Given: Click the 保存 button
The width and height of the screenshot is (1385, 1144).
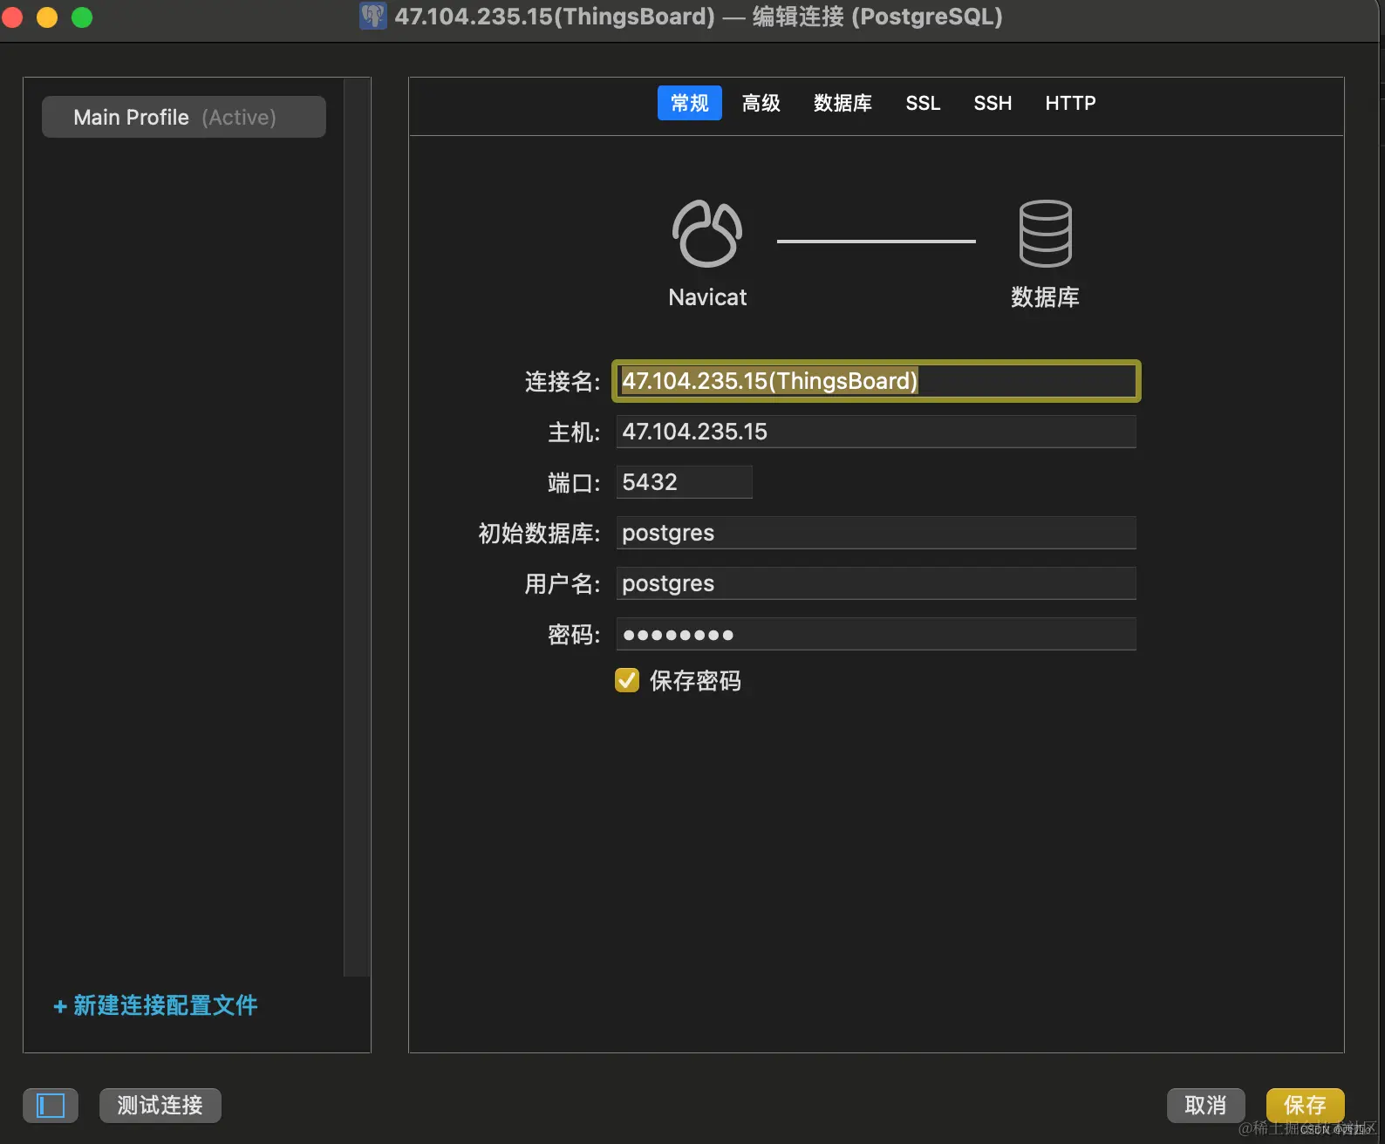Looking at the screenshot, I should [1306, 1106].
